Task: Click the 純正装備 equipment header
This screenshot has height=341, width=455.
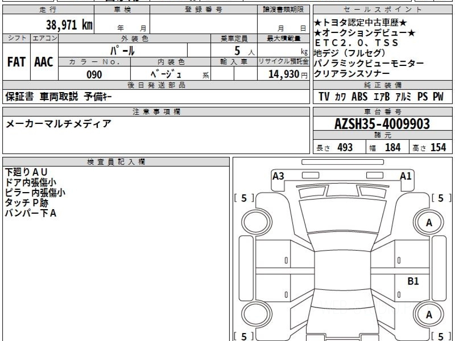Action: [x=383, y=85]
